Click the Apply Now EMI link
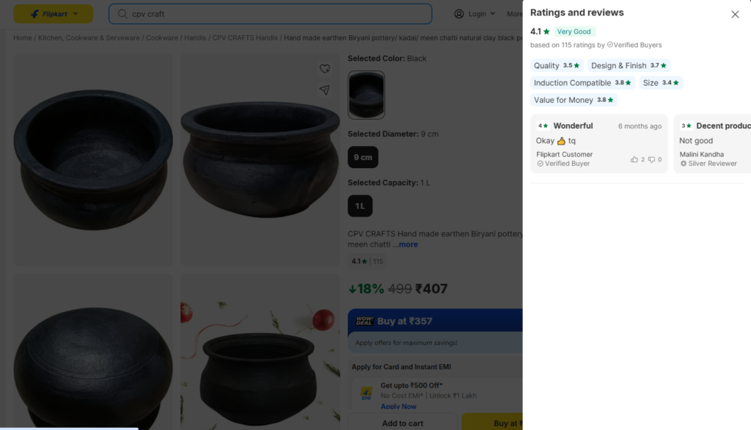 pos(398,407)
